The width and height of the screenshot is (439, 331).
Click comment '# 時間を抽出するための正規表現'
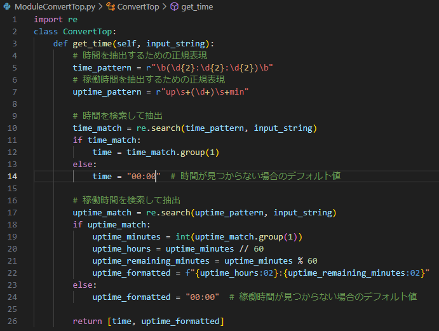pos(140,55)
